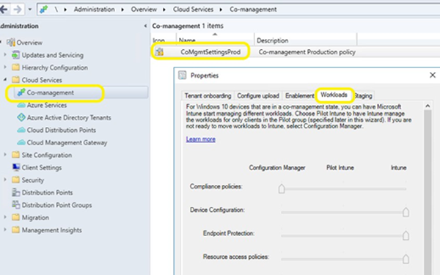Click the Updates and Servicing icon
Screen dimensions: 440x275
tap(15, 55)
